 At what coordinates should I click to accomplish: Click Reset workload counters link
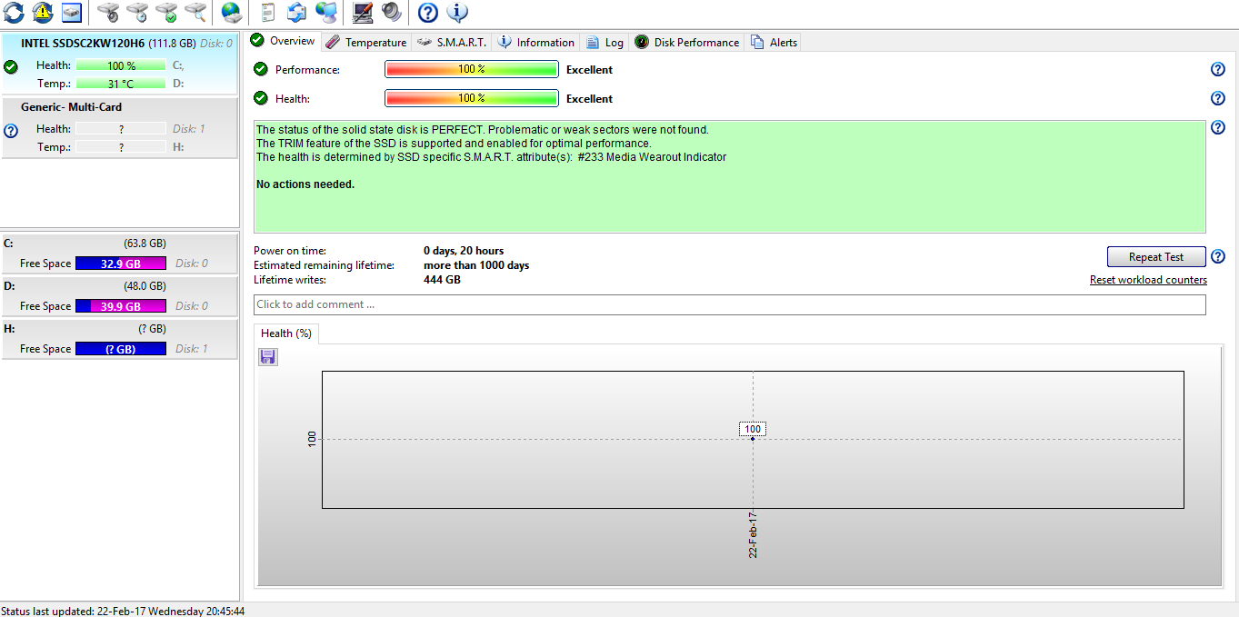click(x=1148, y=280)
